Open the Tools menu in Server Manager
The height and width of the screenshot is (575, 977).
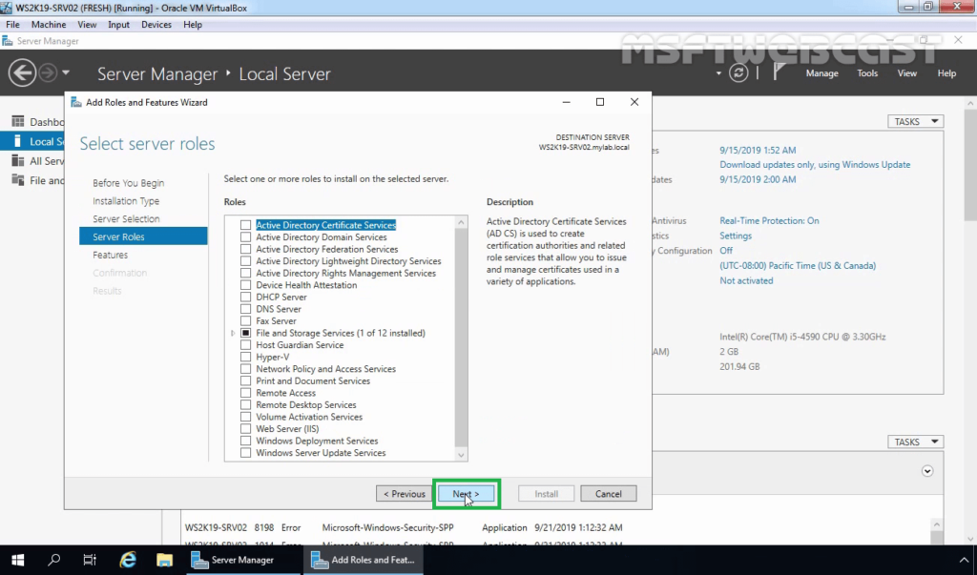(x=867, y=72)
